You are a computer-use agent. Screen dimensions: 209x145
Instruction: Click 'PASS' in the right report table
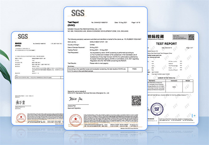point(174,87)
